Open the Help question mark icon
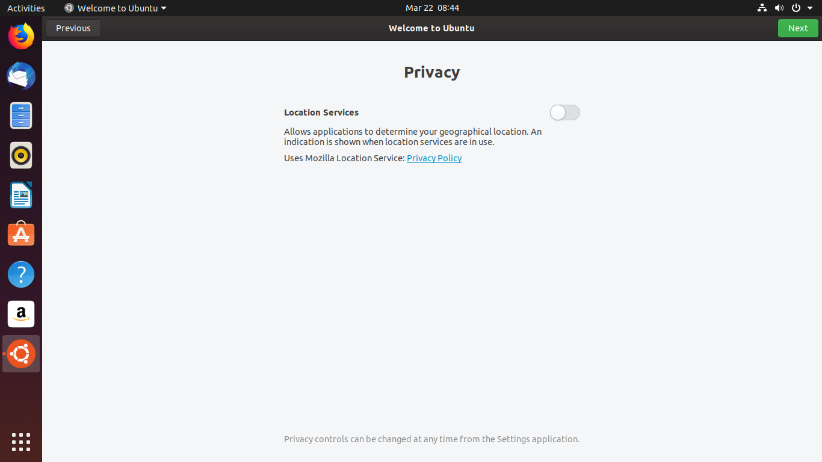Screen dimensions: 822x462 21,274
